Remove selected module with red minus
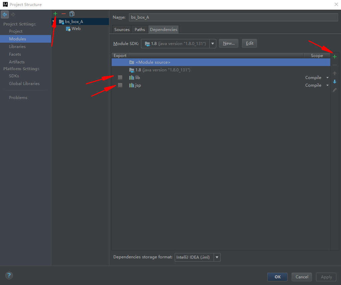Image resolution: width=341 pixels, height=285 pixels. (x=64, y=14)
